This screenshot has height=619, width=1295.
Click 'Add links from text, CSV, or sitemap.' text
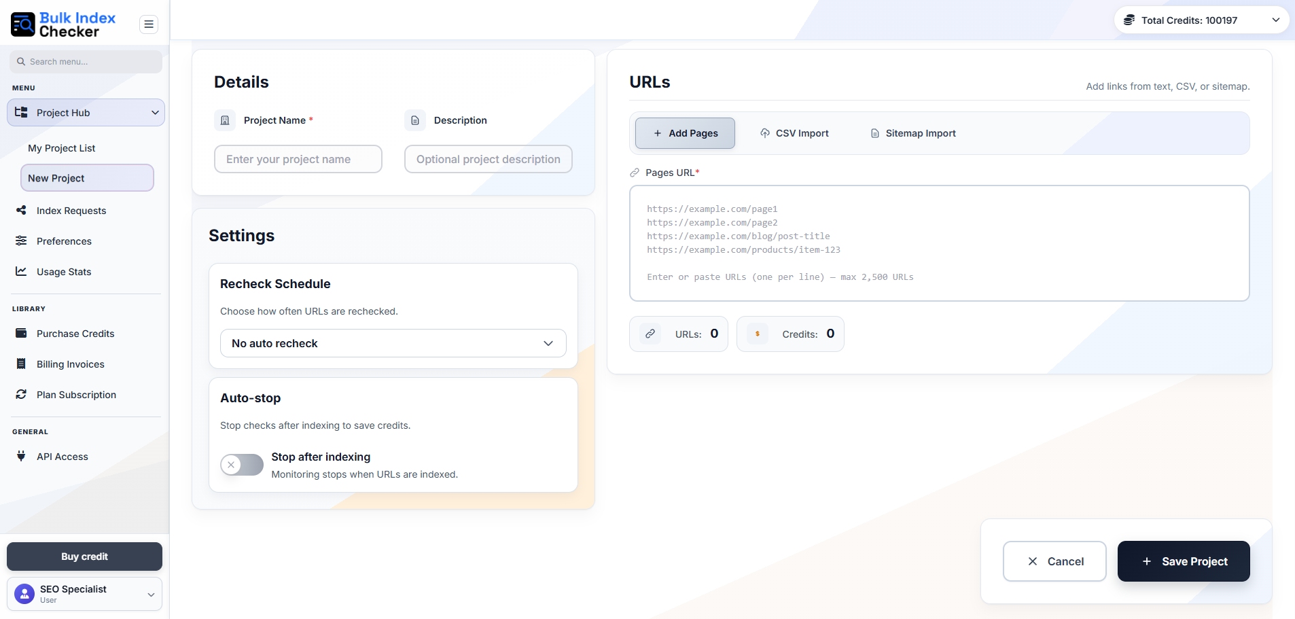[1168, 86]
